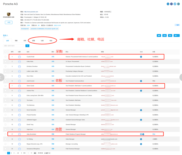182x155 pixels.
Task: Click the follow button under the Porsche logo
Action: tap(9, 22)
